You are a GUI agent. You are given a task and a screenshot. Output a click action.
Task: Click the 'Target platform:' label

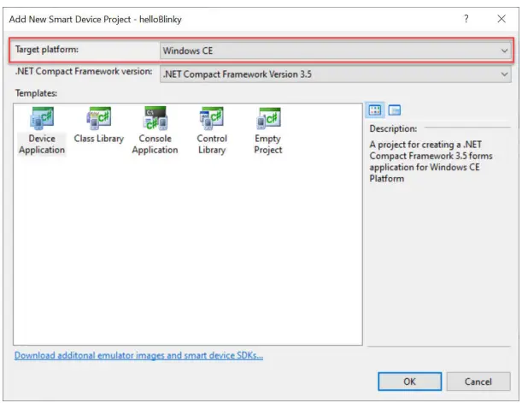pyautogui.click(x=47, y=50)
